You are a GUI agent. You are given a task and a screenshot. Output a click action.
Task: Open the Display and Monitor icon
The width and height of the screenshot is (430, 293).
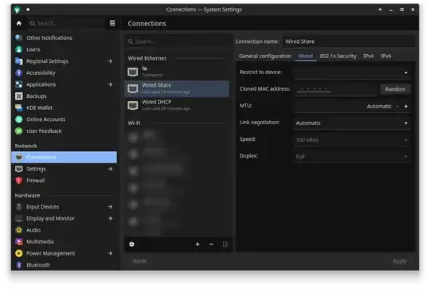pos(19,218)
